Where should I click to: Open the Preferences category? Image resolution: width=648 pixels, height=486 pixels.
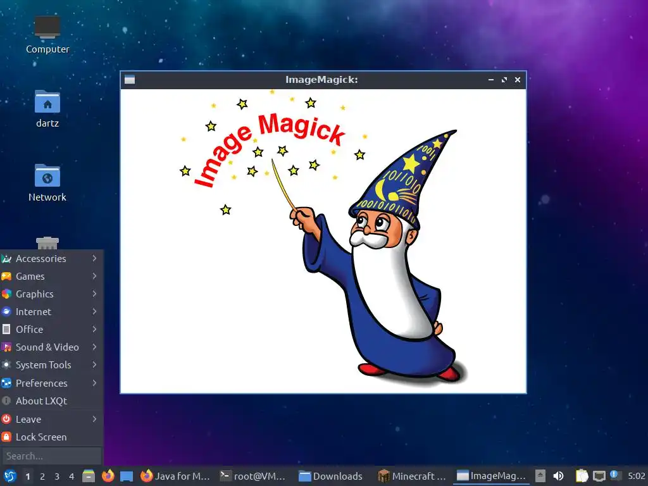tap(51, 383)
